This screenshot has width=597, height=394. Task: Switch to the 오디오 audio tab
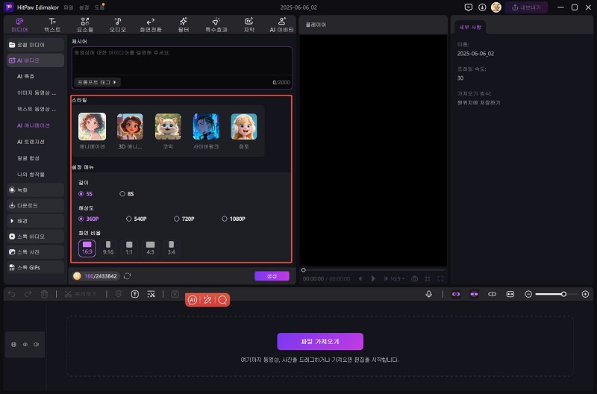pyautogui.click(x=119, y=25)
